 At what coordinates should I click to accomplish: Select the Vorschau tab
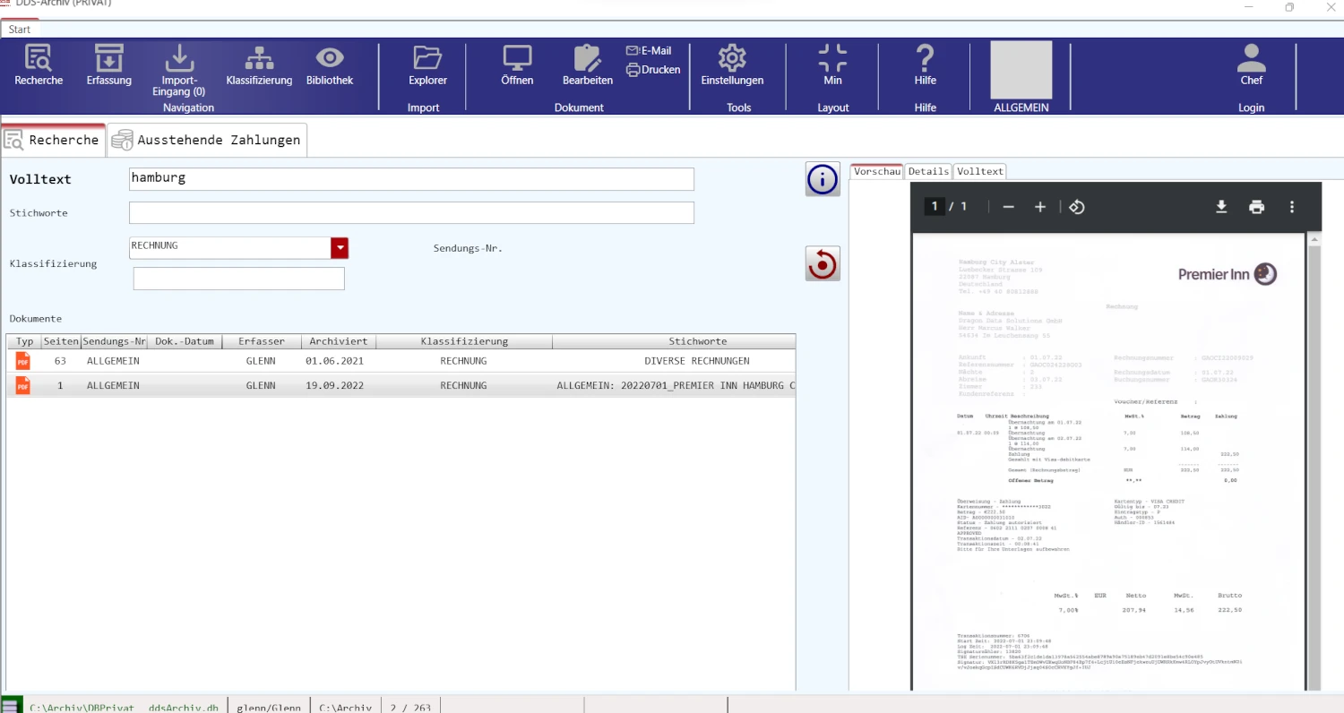[x=876, y=171]
